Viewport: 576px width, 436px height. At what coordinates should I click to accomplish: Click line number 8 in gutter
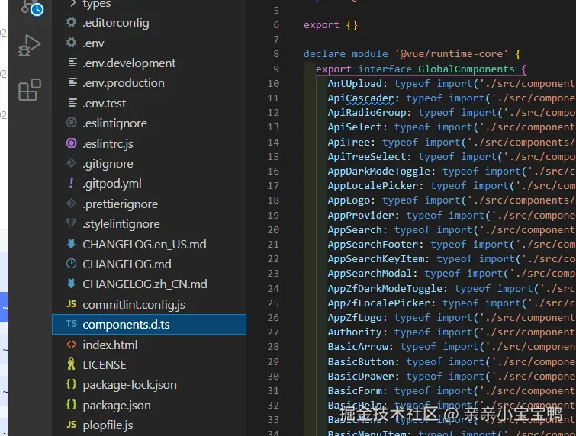tap(276, 54)
